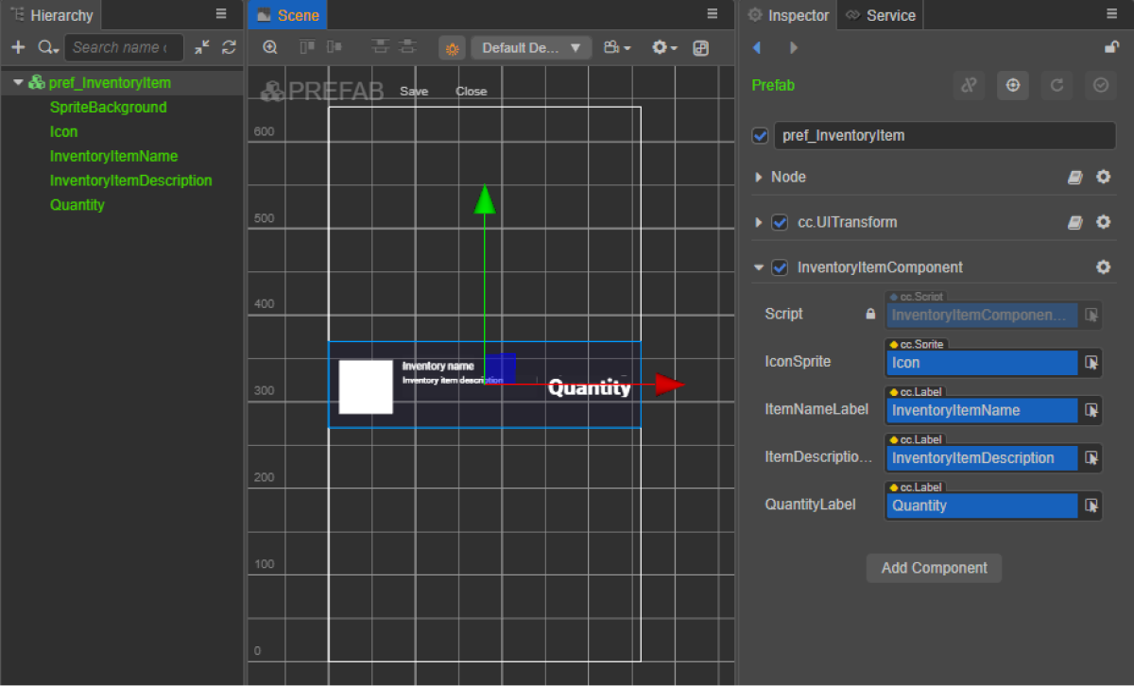Click the refresh hierarchy icon
Screen dimensions: 1134x686
pos(229,47)
